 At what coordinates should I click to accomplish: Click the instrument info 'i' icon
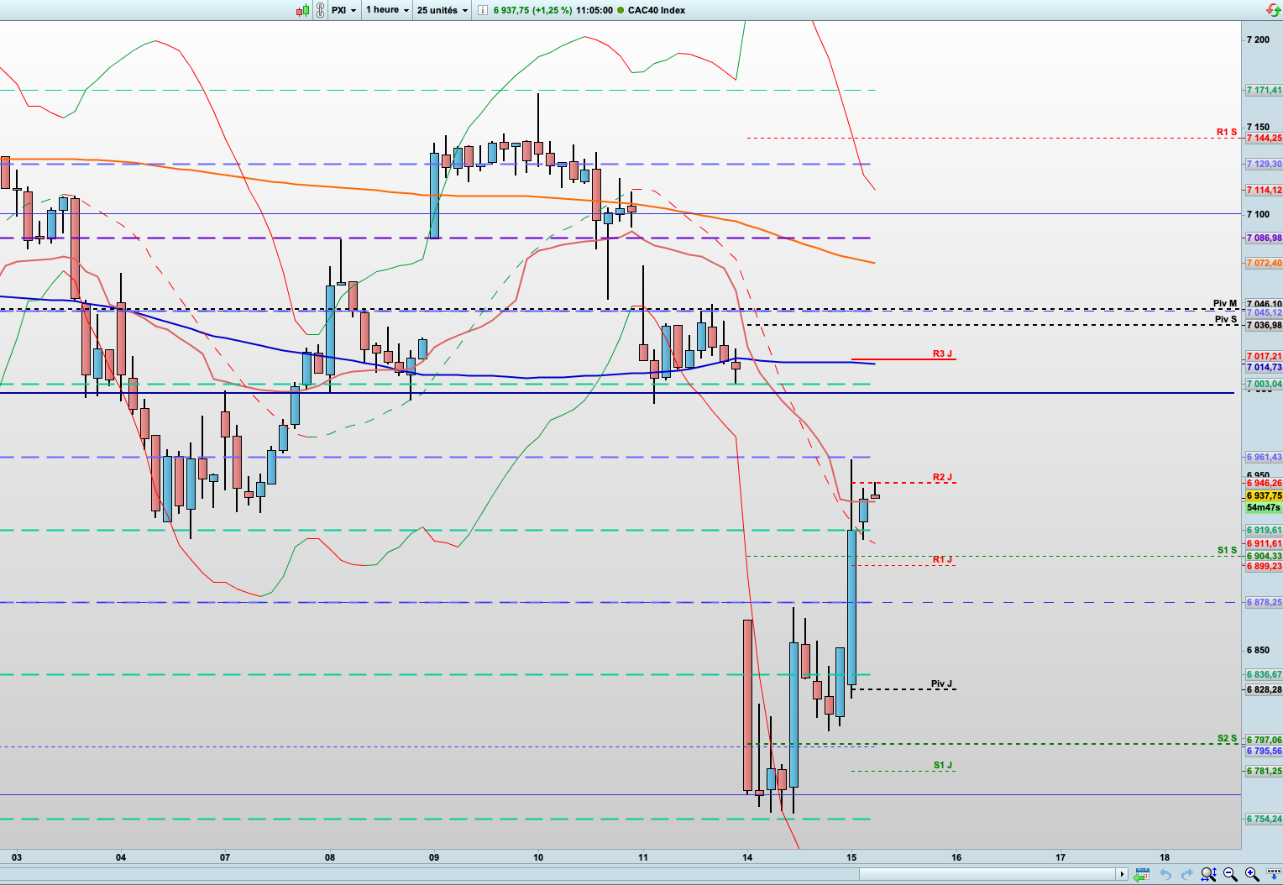[x=482, y=10]
